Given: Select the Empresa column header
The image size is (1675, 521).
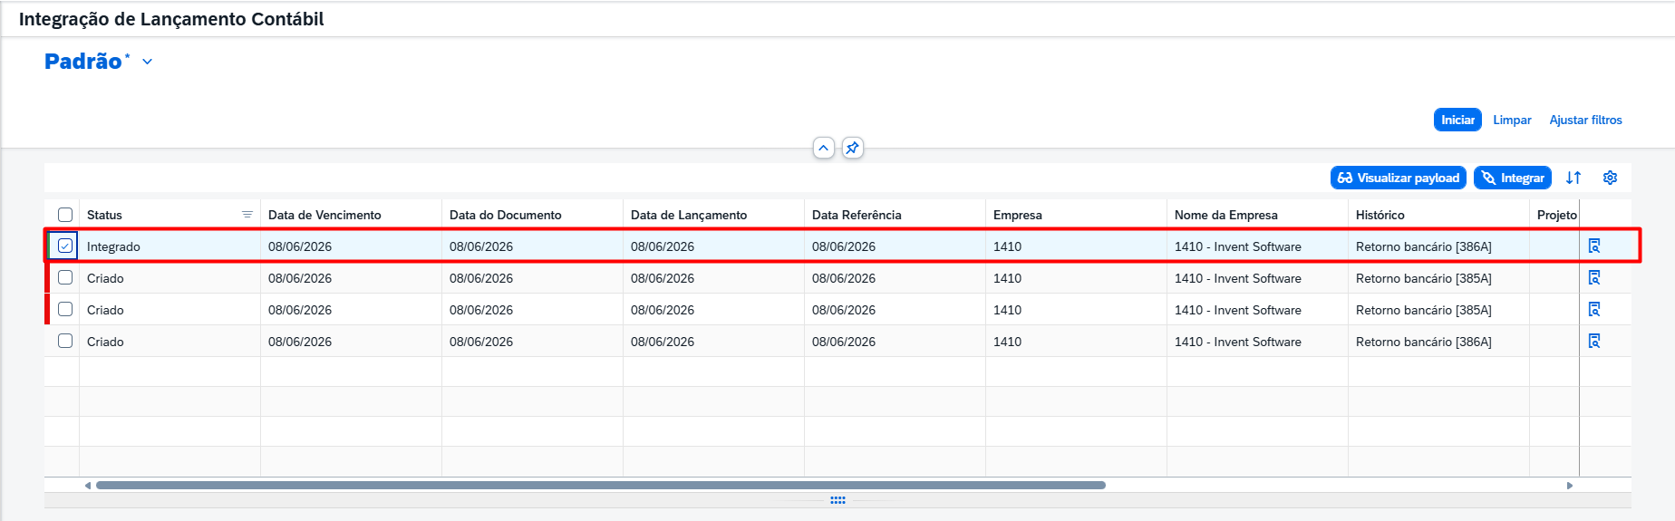Looking at the screenshot, I should coord(1076,215).
